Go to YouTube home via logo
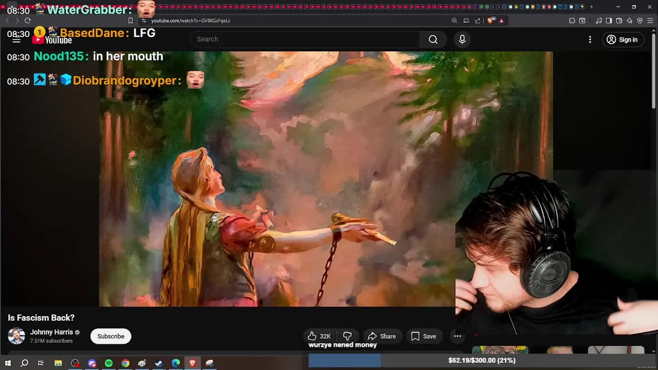The height and width of the screenshot is (370, 658). [x=52, y=40]
